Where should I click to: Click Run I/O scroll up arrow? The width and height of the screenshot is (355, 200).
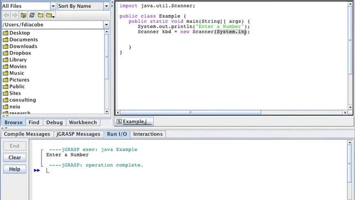point(350,143)
